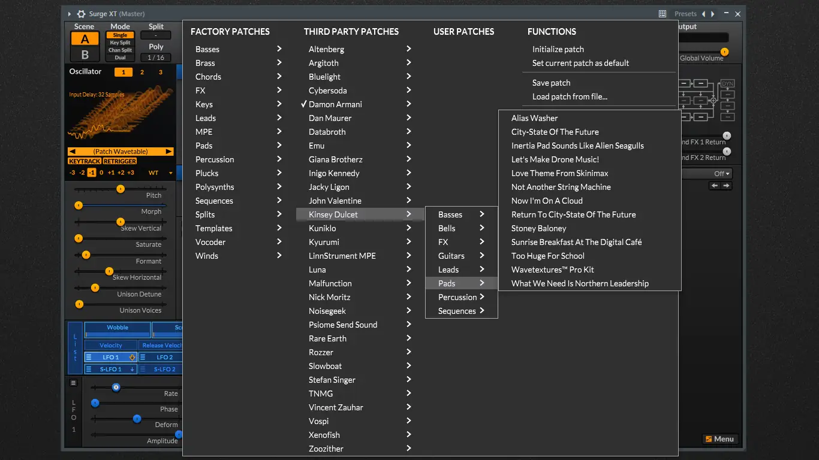819x460 pixels.
Task: Select the next wavetable arrow
Action: (168, 152)
